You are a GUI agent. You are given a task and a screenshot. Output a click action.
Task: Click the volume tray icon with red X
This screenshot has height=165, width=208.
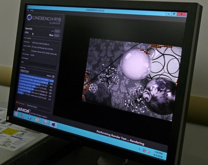148,152
